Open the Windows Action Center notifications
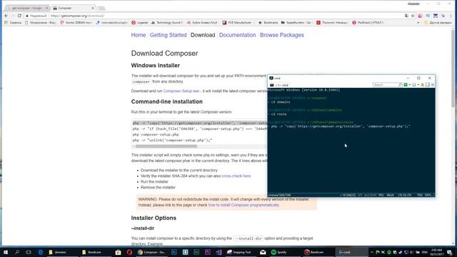The height and width of the screenshot is (257, 457). coord(450,252)
